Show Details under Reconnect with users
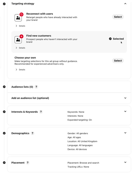 [x=20, y=26]
